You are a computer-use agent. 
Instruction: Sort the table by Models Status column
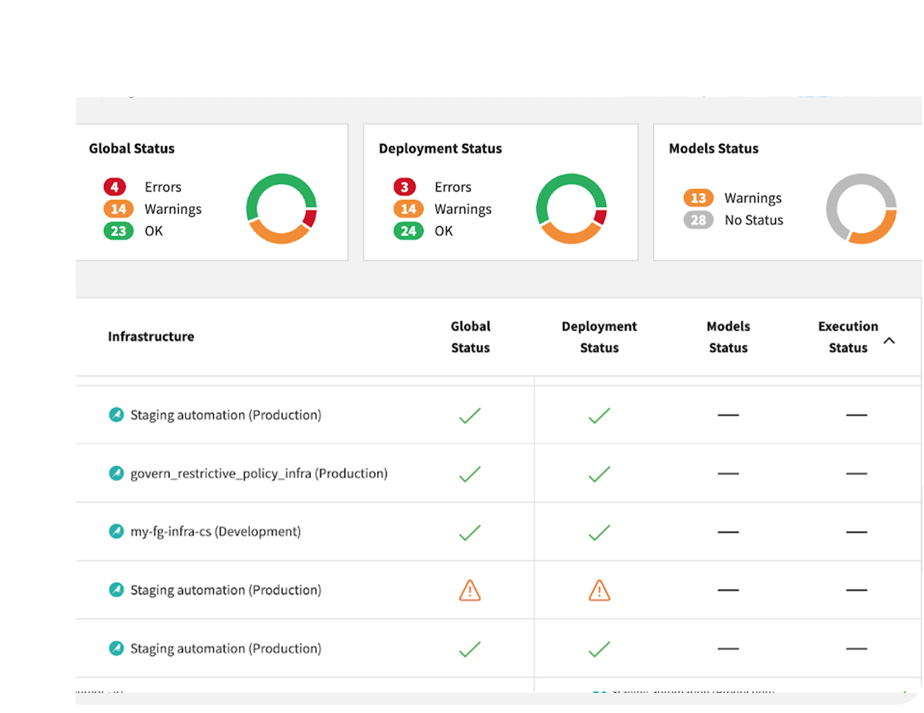tap(727, 337)
